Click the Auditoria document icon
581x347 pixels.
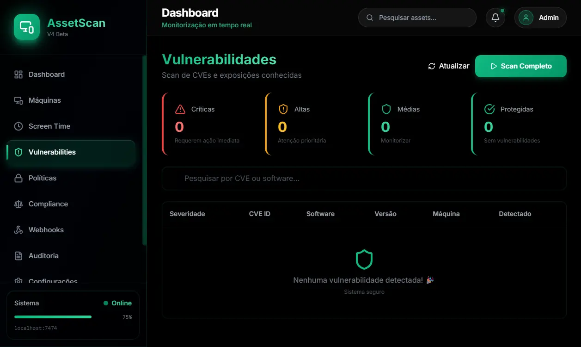point(18,256)
